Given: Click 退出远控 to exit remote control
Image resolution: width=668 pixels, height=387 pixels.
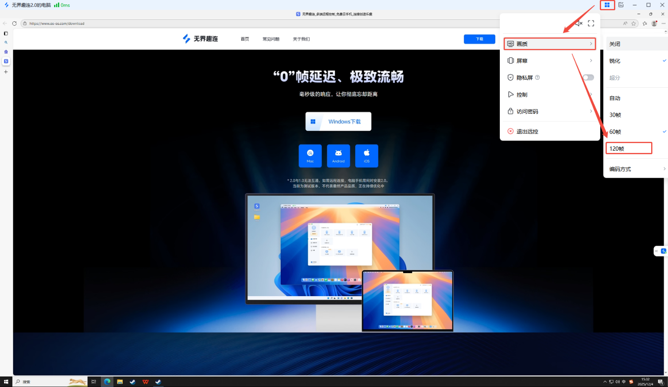Looking at the screenshot, I should [527, 132].
